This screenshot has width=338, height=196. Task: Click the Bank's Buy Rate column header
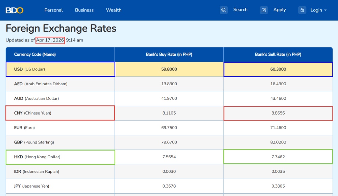169,54
